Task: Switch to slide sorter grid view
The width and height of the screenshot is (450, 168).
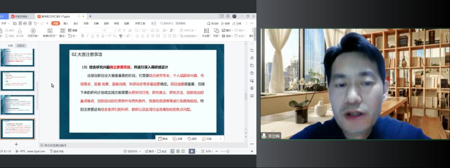Action: (x=178, y=151)
